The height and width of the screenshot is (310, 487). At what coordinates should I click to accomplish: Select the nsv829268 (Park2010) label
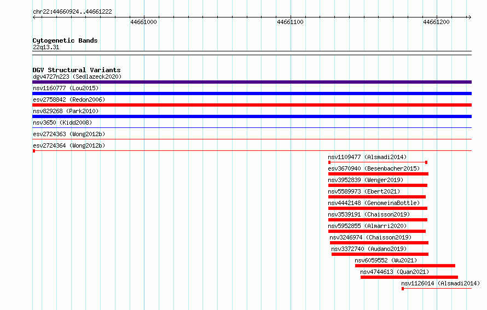66,111
